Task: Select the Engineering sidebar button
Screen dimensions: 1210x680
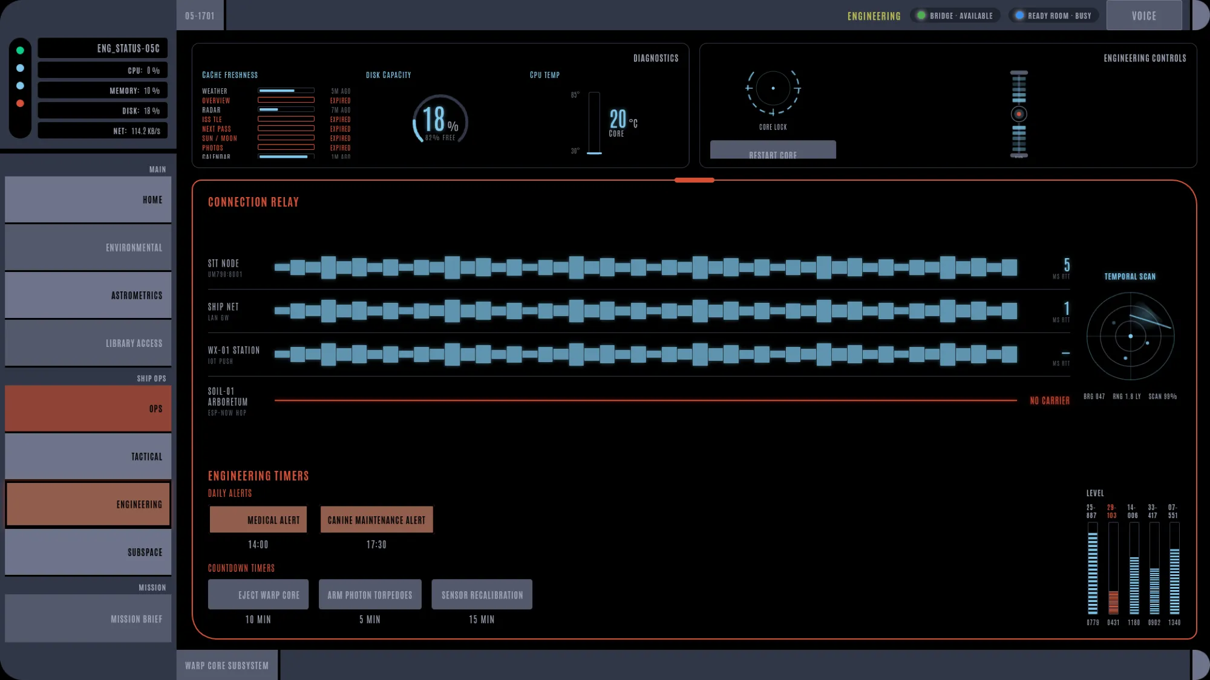Action: tap(88, 504)
